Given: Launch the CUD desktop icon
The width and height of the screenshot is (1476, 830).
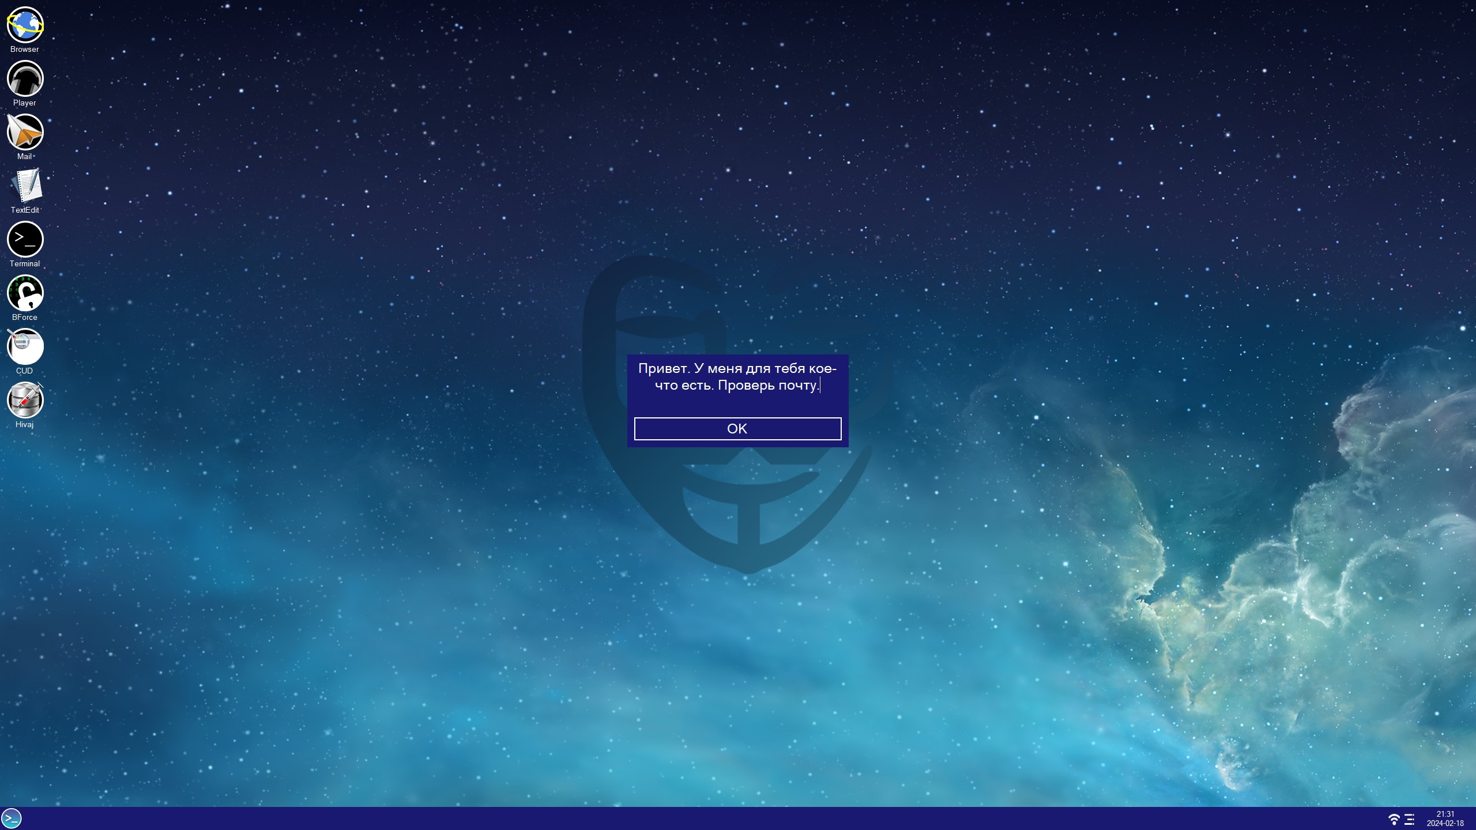Looking at the screenshot, I should click(25, 346).
